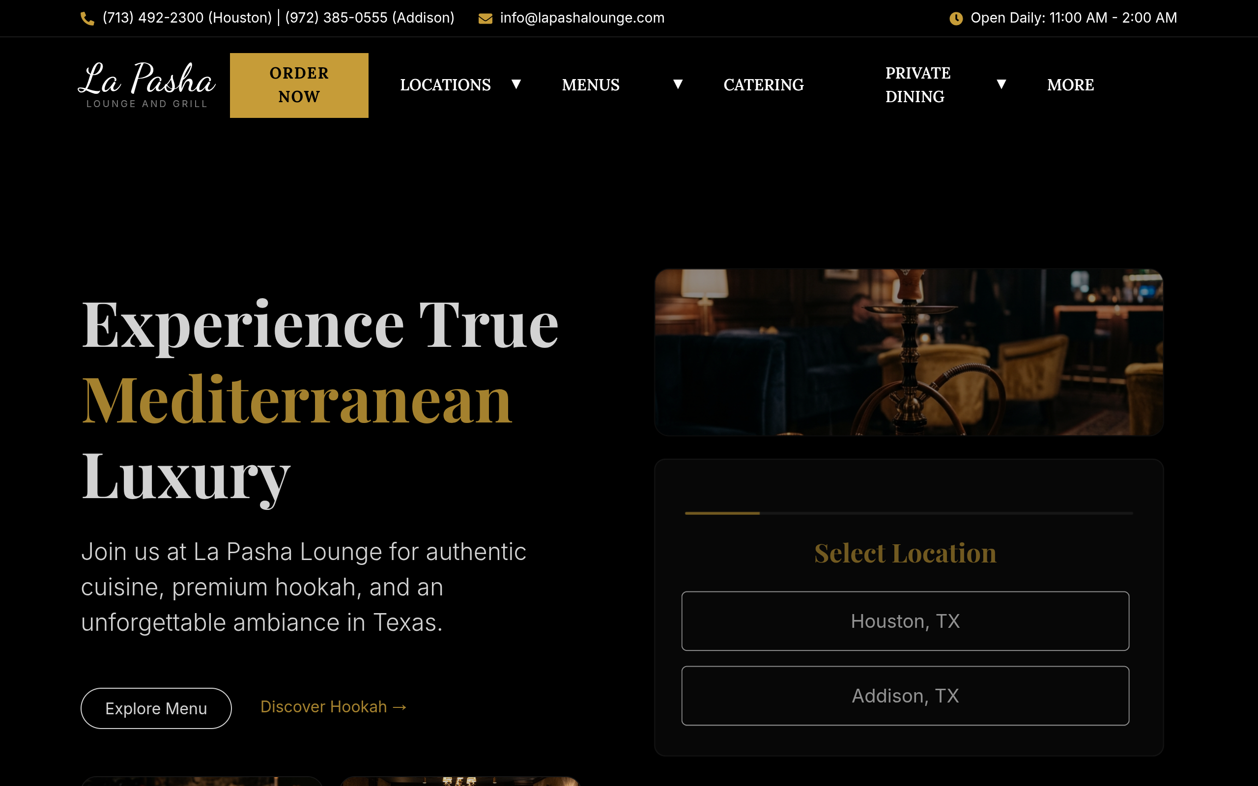Click the hookah lounge photo
Image resolution: width=1258 pixels, height=786 pixels.
tap(909, 352)
